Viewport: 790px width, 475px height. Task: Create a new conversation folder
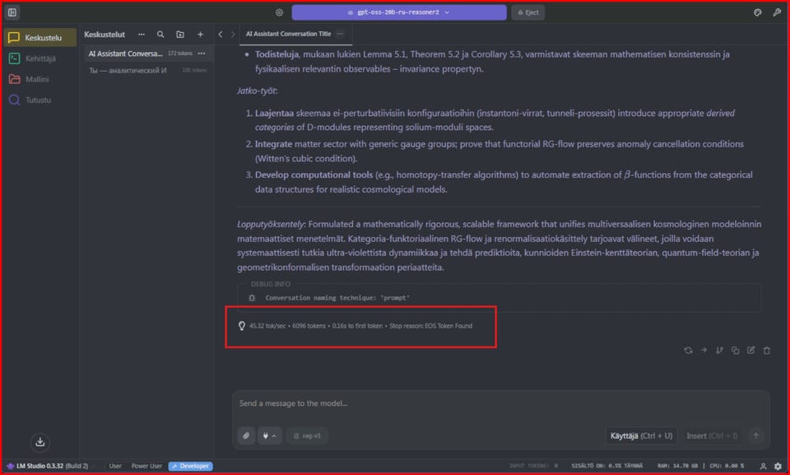[x=180, y=35]
